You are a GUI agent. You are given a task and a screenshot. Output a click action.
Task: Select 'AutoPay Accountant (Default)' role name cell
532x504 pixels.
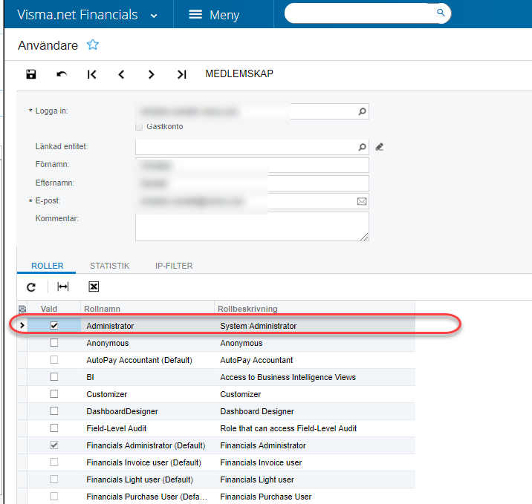147,360
